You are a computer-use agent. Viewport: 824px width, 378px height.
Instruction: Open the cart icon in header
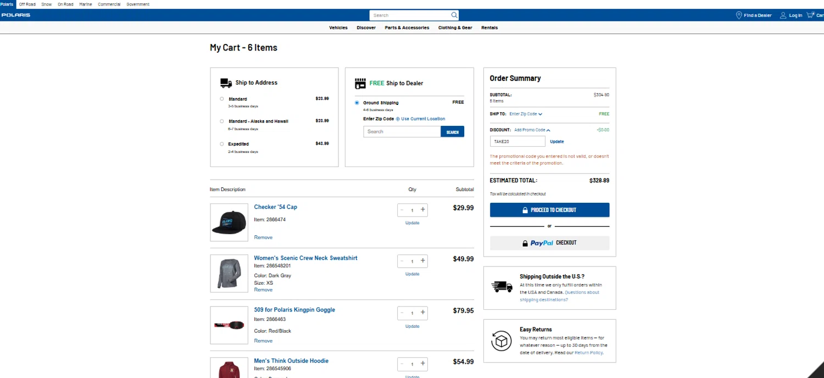810,15
